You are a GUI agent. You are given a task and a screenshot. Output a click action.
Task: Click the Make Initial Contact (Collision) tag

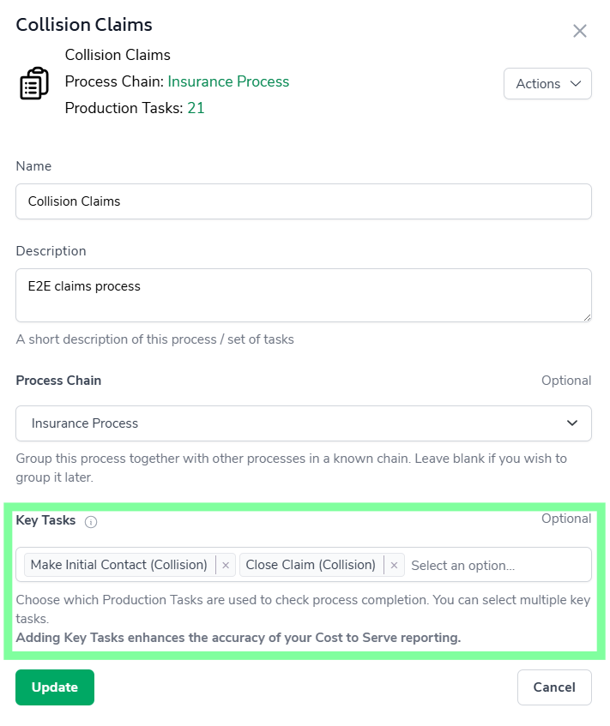(119, 566)
